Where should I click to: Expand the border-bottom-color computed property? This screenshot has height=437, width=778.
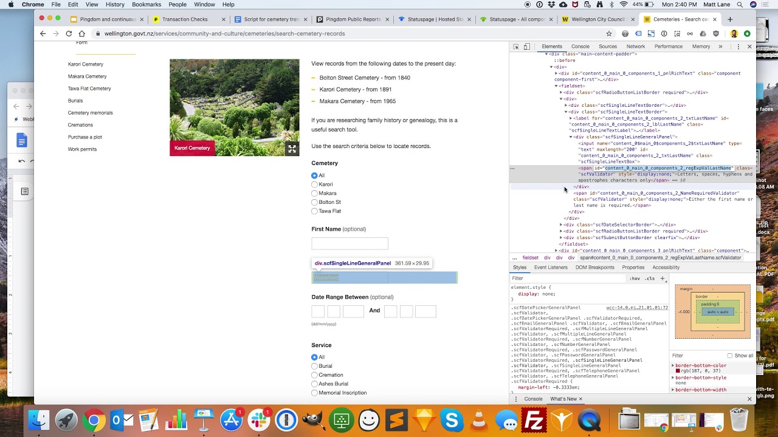[x=673, y=365]
